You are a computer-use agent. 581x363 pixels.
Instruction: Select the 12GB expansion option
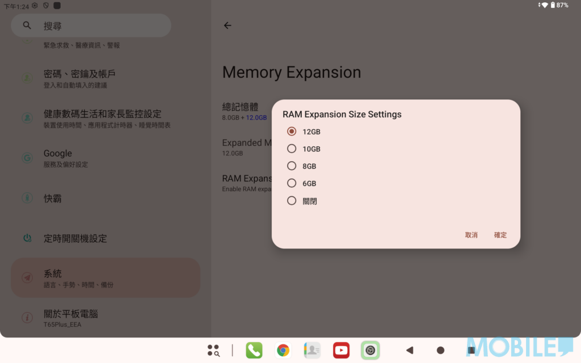[292, 132]
